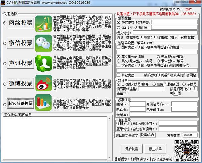
Task: Click the Weibo red eye logo icon
Action: coord(43,83)
